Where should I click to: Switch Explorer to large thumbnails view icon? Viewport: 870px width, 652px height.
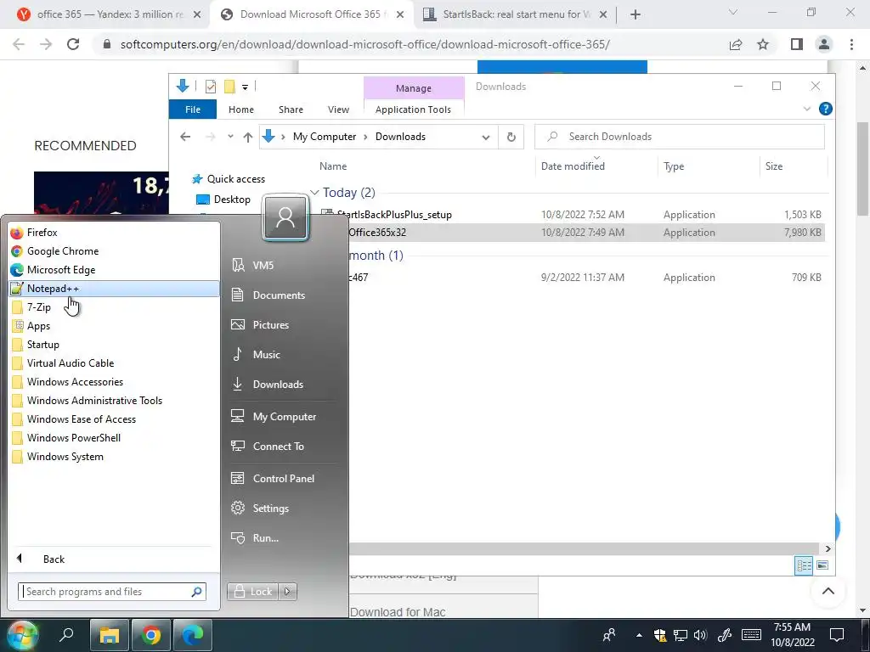tap(822, 565)
